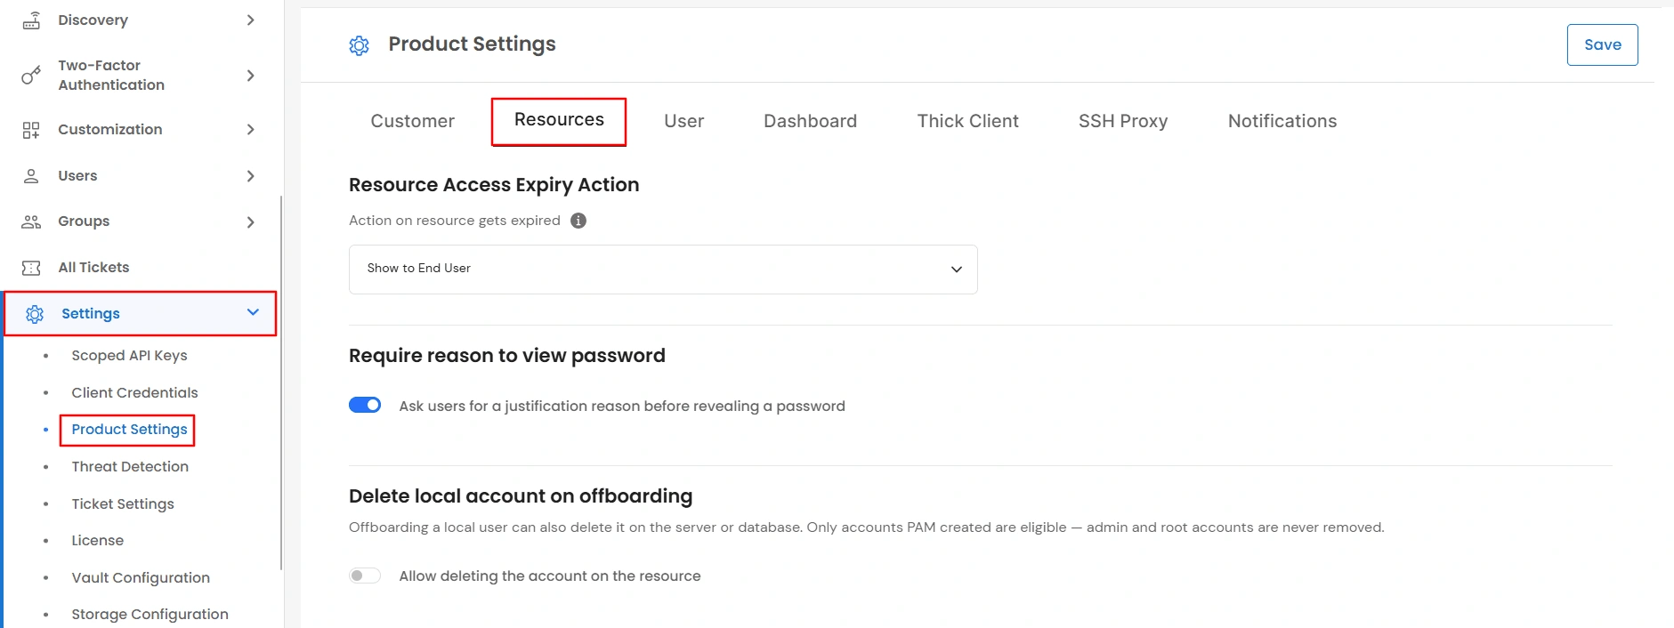The width and height of the screenshot is (1674, 628).
Task: Switch to the User tab
Action: tap(683, 121)
